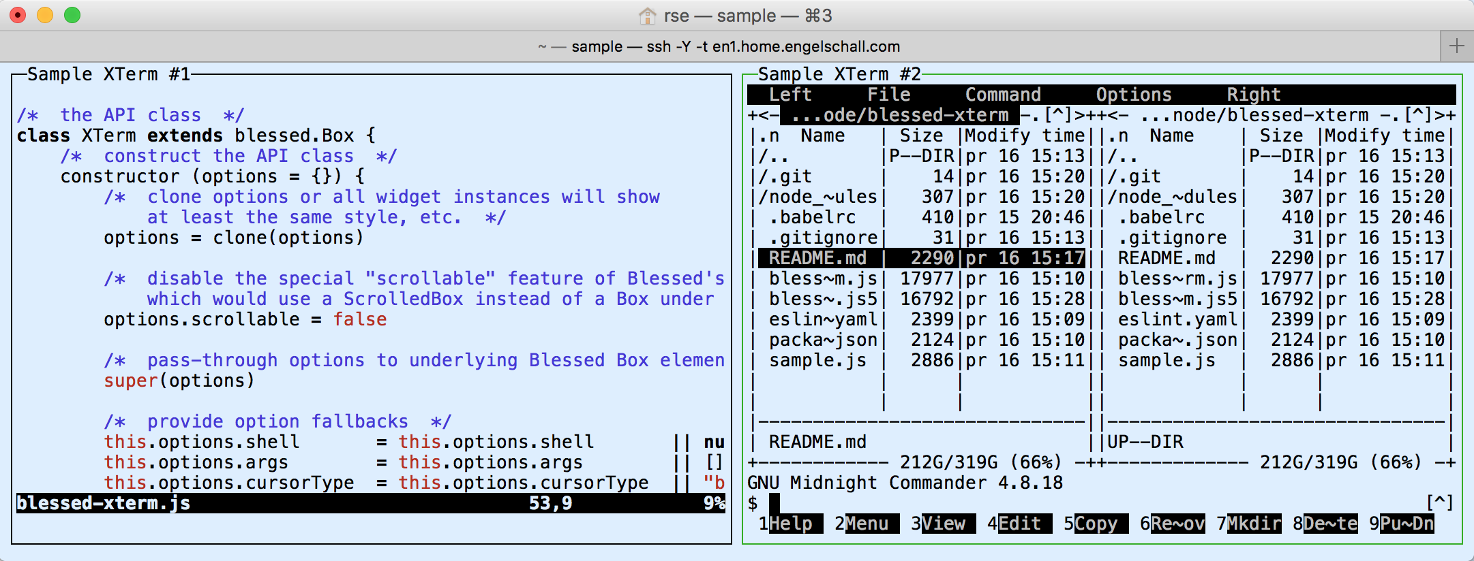Click the 1Help function key button
Image resolution: width=1474 pixels, height=561 pixels.
click(x=790, y=524)
